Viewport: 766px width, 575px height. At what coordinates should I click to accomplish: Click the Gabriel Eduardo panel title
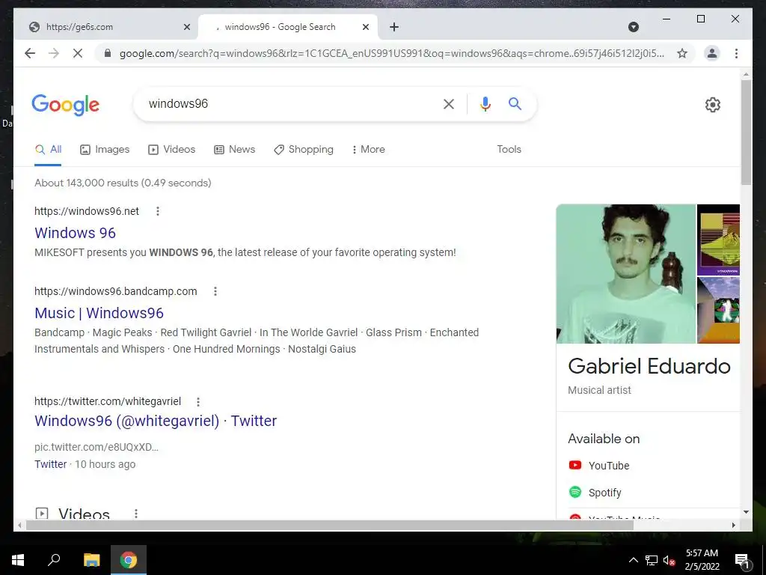click(x=649, y=366)
